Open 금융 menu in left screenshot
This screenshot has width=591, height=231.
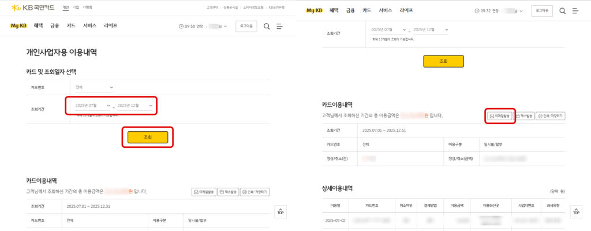point(55,25)
